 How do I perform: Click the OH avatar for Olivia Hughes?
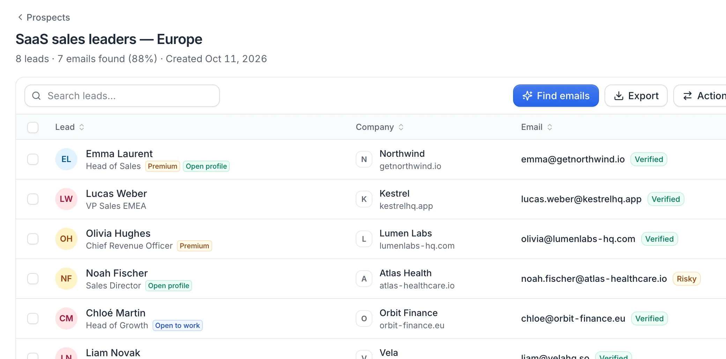(66, 239)
